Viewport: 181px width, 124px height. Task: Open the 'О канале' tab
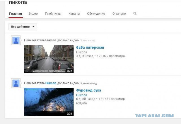click(x=119, y=14)
